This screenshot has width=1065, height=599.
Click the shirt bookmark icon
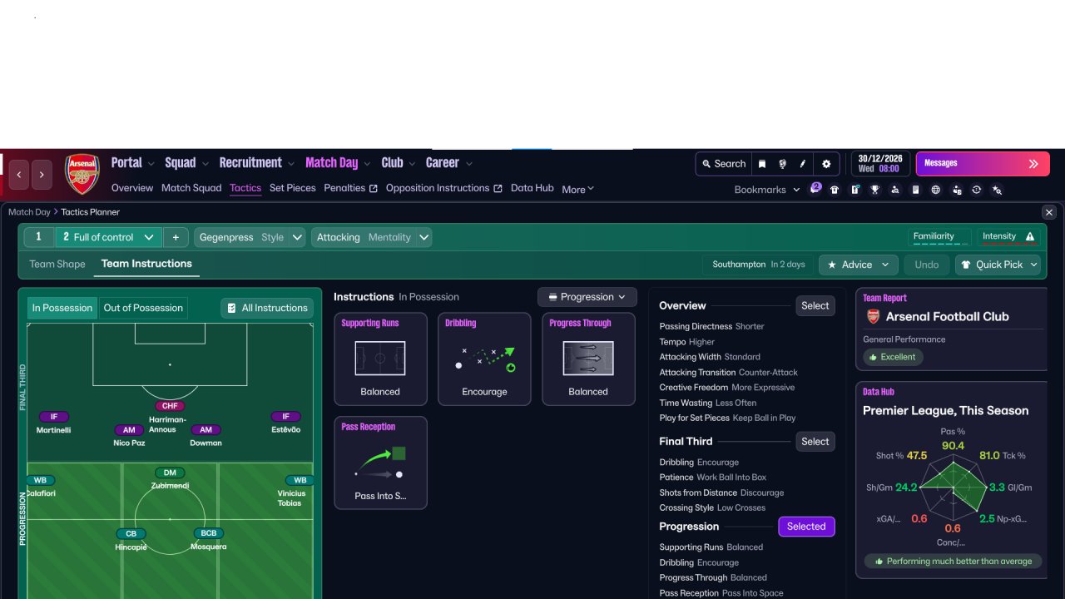point(835,190)
